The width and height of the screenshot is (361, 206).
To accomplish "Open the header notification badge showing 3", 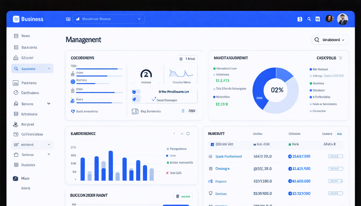I will [300, 19].
